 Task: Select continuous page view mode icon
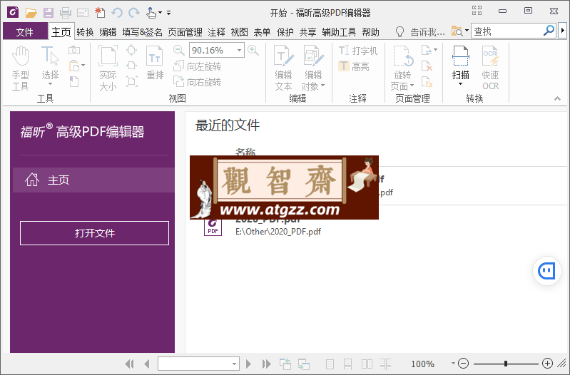tap(348, 364)
